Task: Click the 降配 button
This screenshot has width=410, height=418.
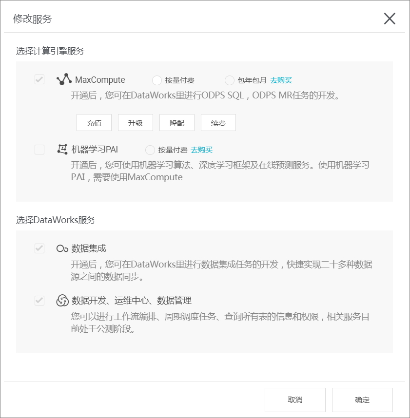Action: pyautogui.click(x=177, y=123)
